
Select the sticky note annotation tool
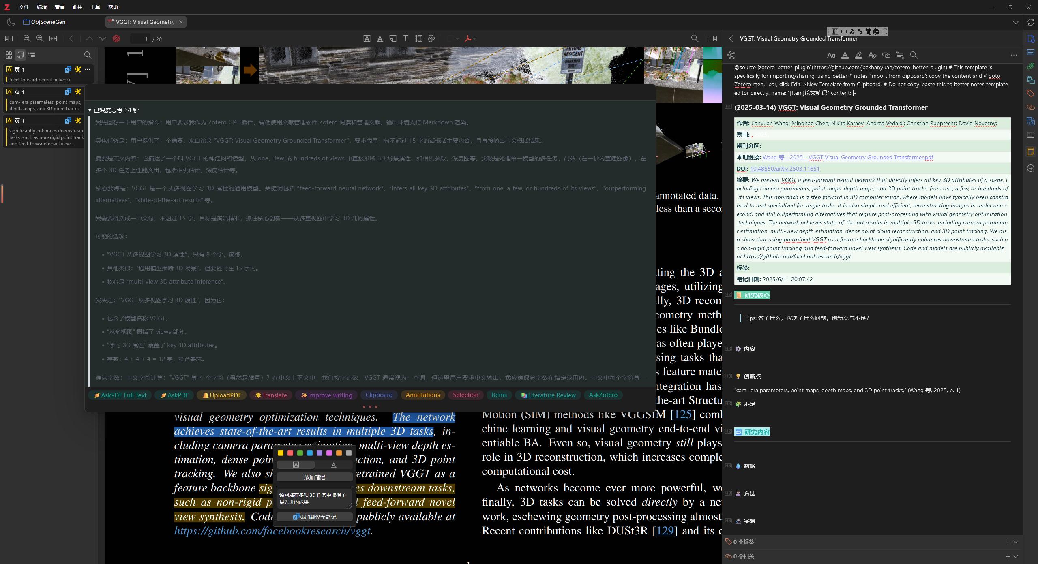[392, 38]
